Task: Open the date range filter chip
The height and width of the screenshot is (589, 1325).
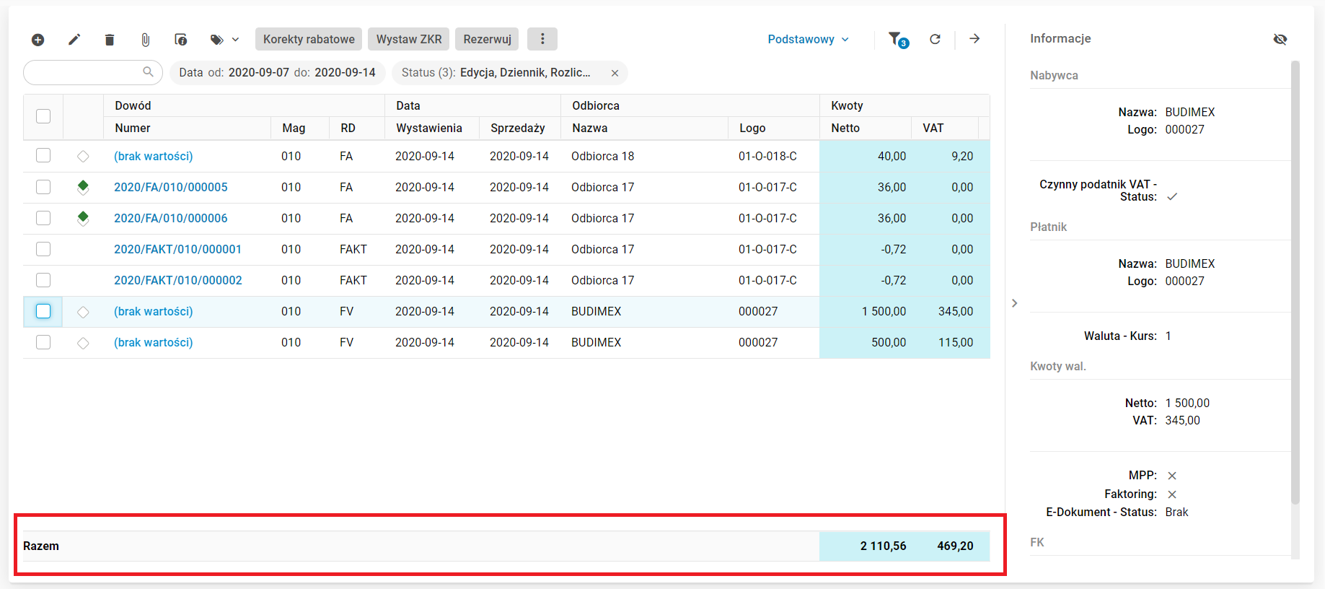Action: (x=277, y=72)
